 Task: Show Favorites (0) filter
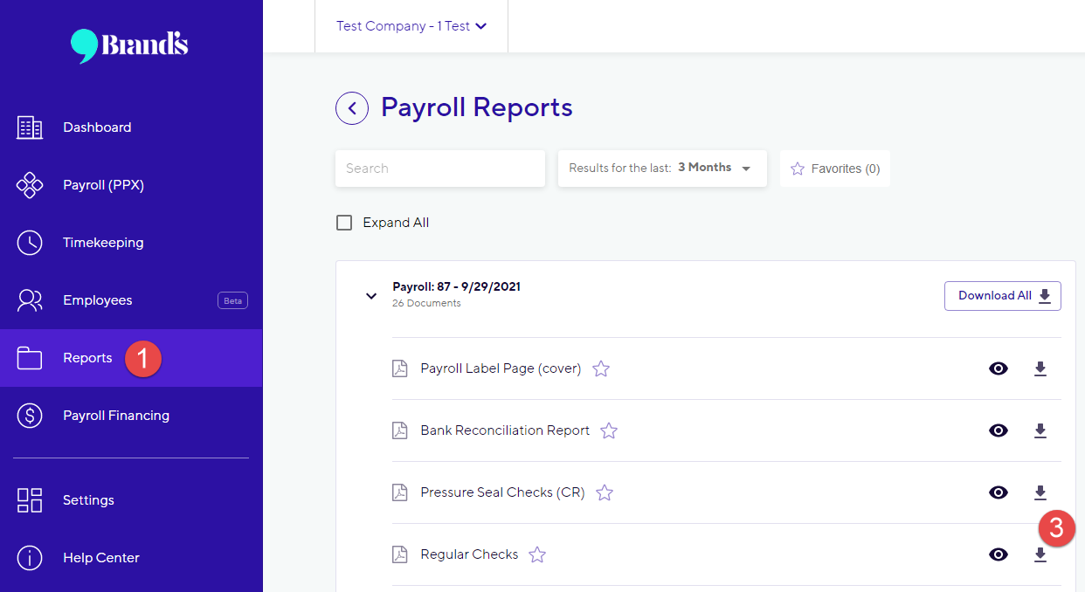pos(835,169)
